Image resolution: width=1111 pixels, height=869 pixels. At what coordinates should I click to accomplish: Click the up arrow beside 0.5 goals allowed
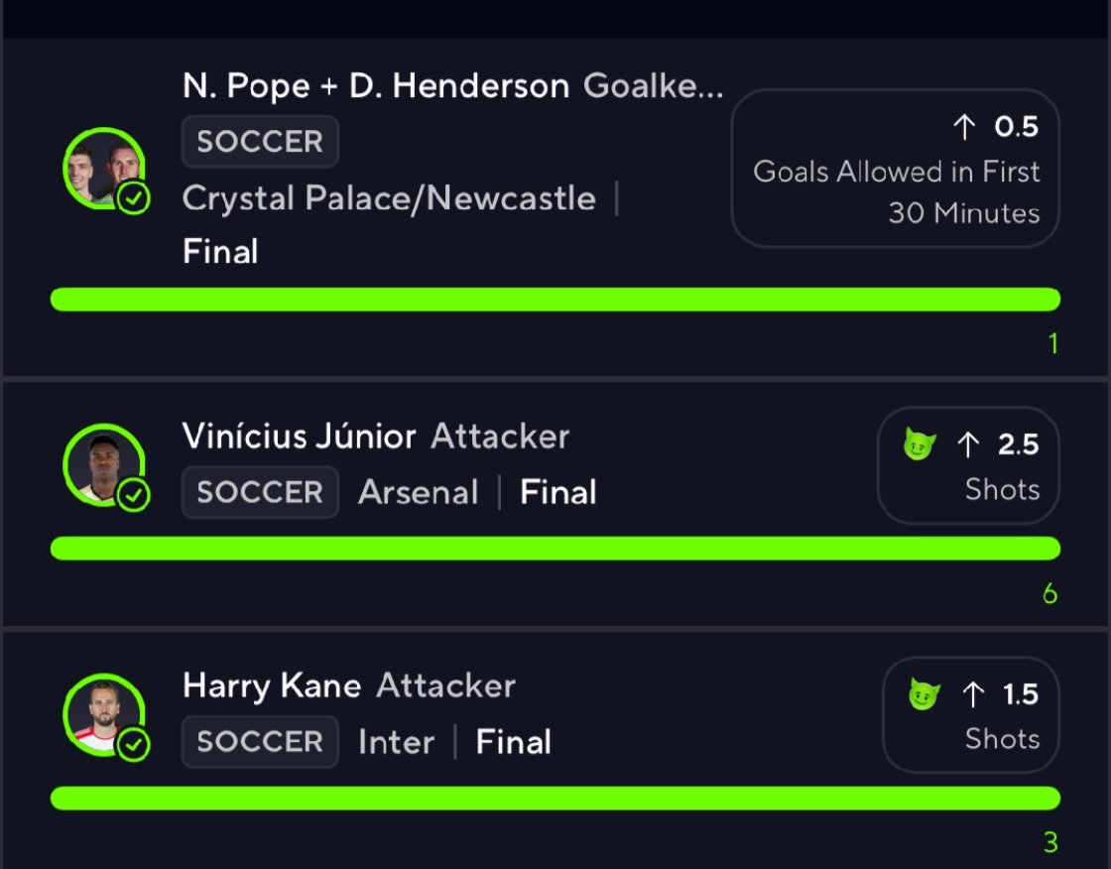(x=963, y=127)
